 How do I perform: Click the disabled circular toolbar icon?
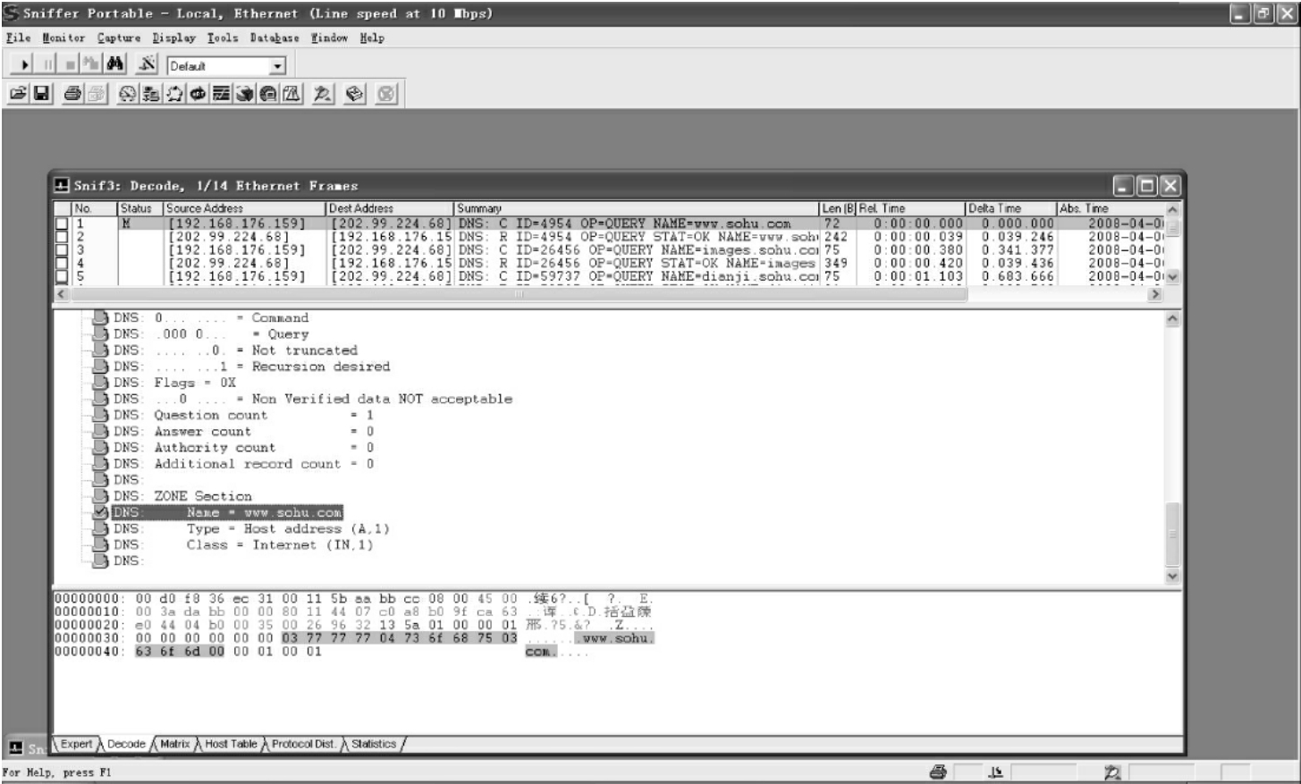pyautogui.click(x=386, y=94)
